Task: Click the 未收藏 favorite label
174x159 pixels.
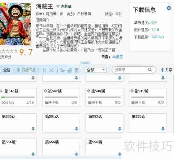Action: [x=66, y=7]
